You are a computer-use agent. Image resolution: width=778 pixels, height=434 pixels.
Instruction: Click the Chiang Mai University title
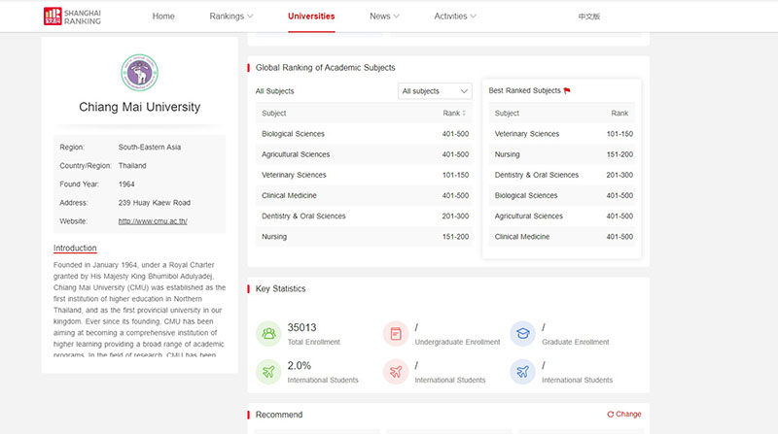coord(139,107)
